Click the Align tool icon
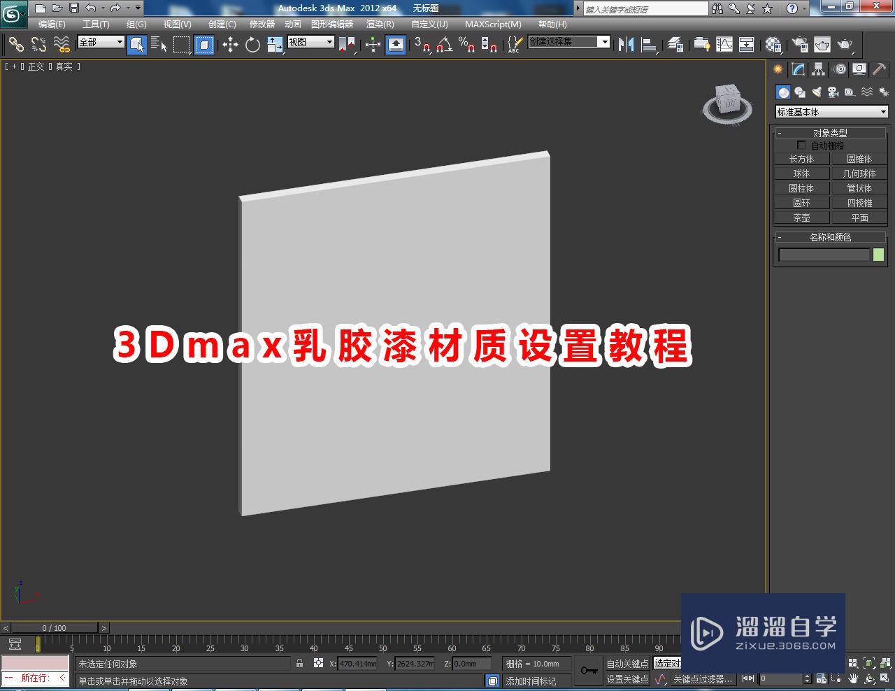The height and width of the screenshot is (691, 895). tap(650, 45)
